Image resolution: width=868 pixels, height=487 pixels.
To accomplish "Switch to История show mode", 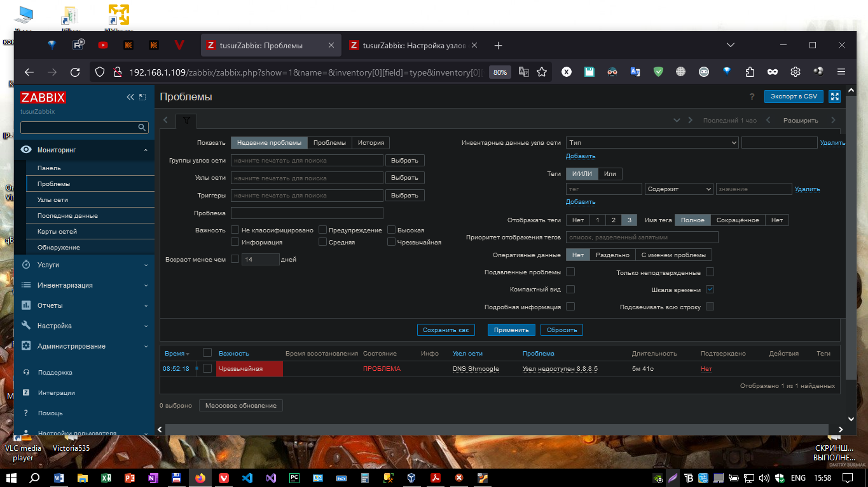I will 371,143.
